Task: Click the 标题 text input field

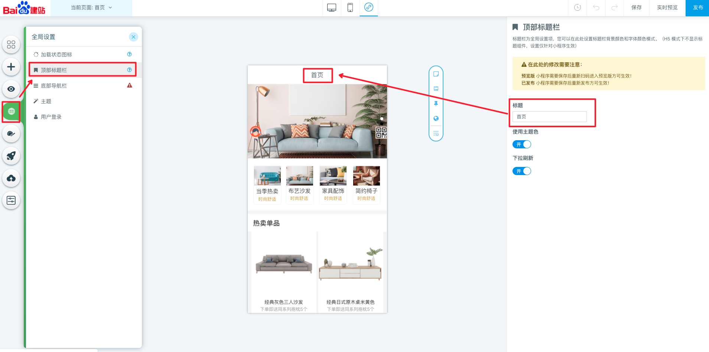Action: (549, 116)
